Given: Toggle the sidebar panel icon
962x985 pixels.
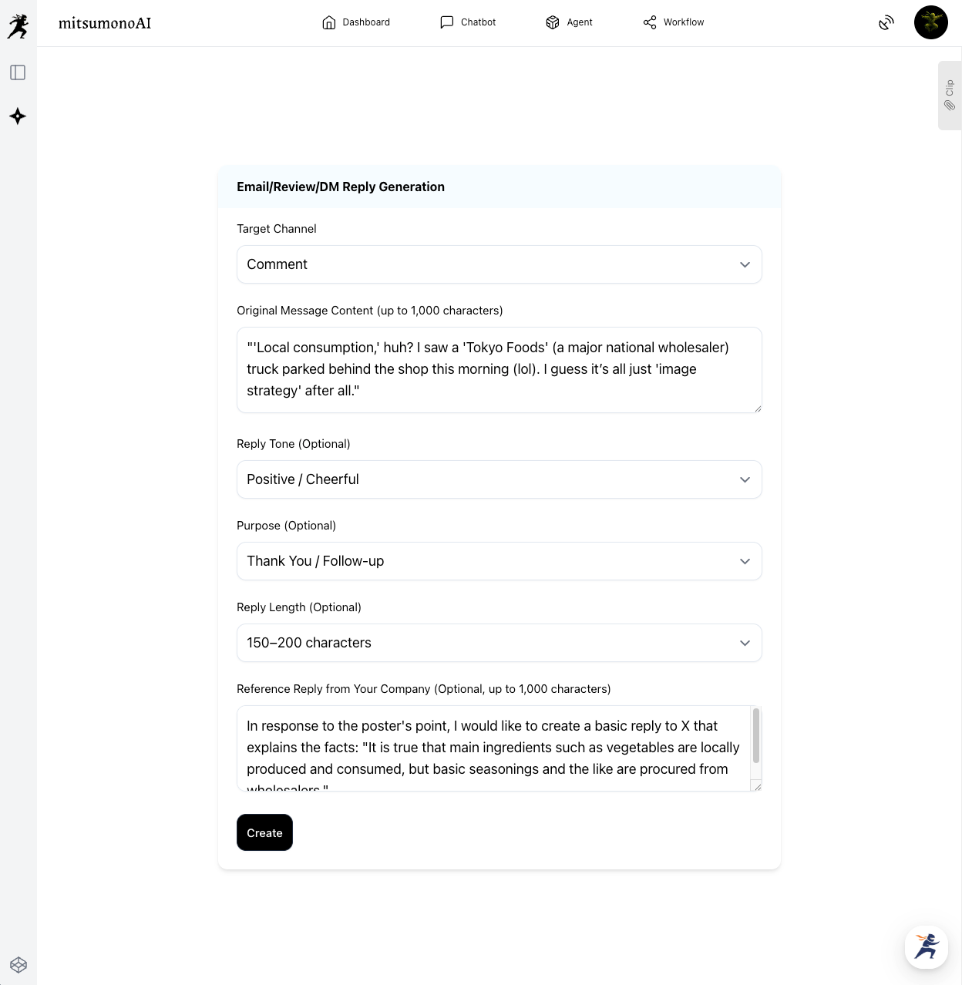Looking at the screenshot, I should coord(18,72).
